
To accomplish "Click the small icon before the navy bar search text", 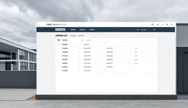I will [138, 30].
